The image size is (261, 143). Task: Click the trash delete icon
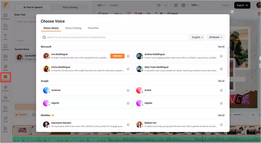(259, 14)
